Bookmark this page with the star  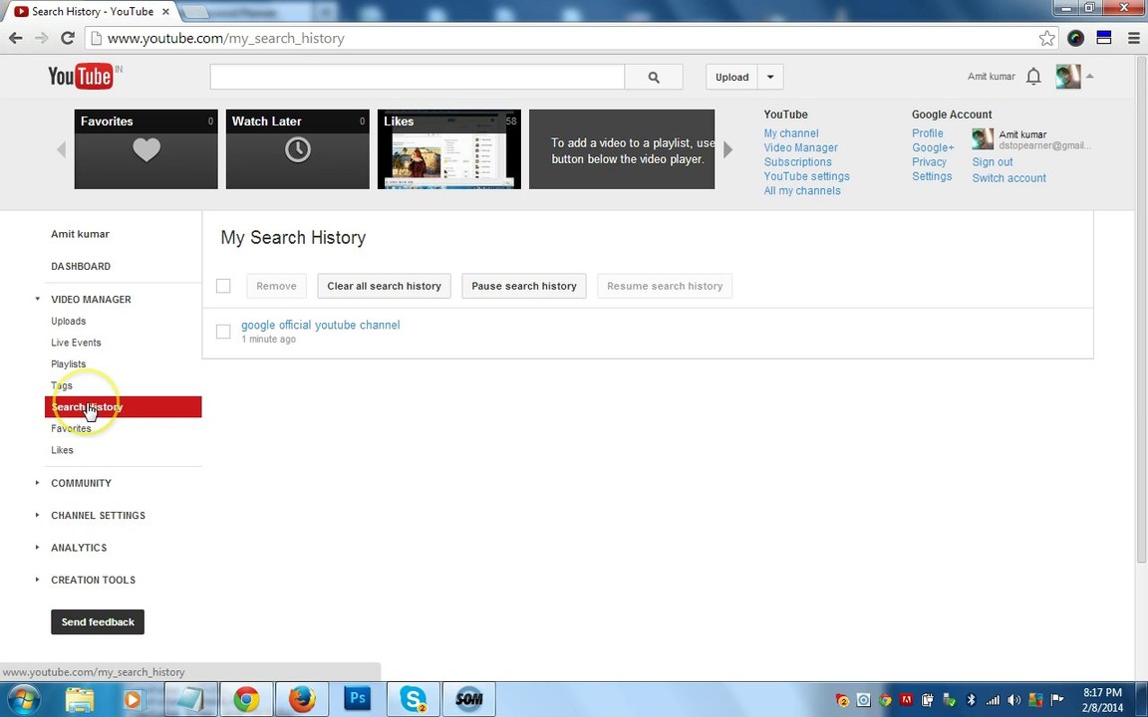[x=1047, y=38]
